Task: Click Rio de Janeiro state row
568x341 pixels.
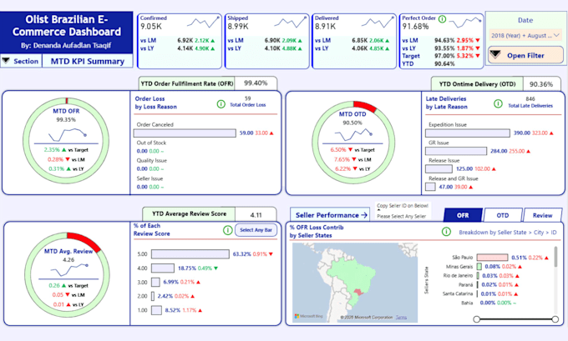Action: [481, 275]
